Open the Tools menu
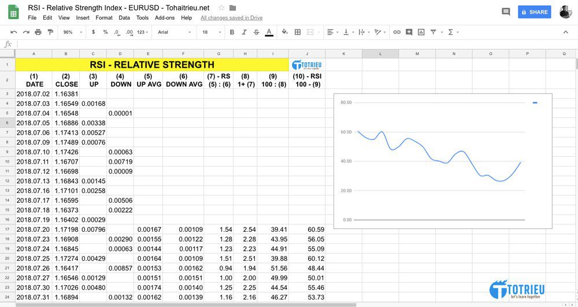Screen dimensions: 578x307 (x=142, y=18)
